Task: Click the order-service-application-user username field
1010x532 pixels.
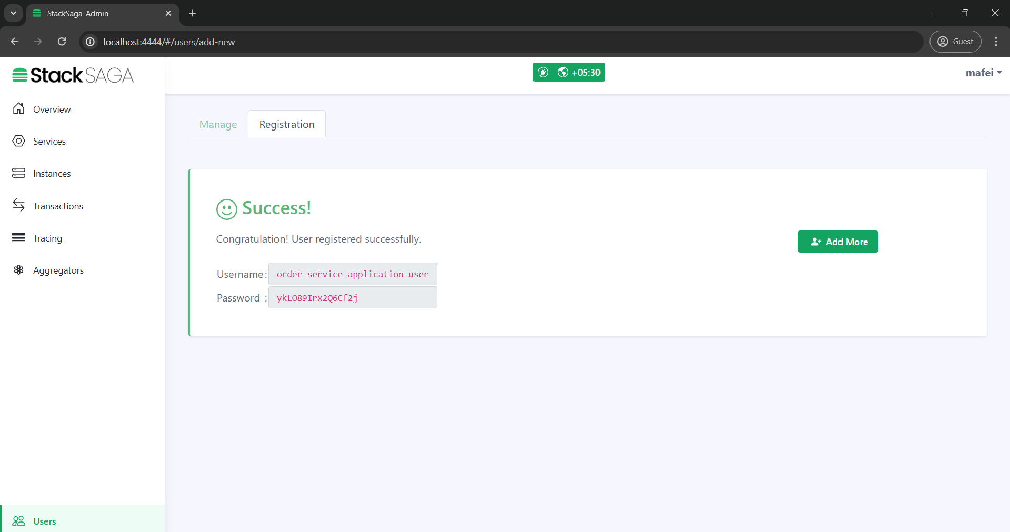Action: [353, 274]
